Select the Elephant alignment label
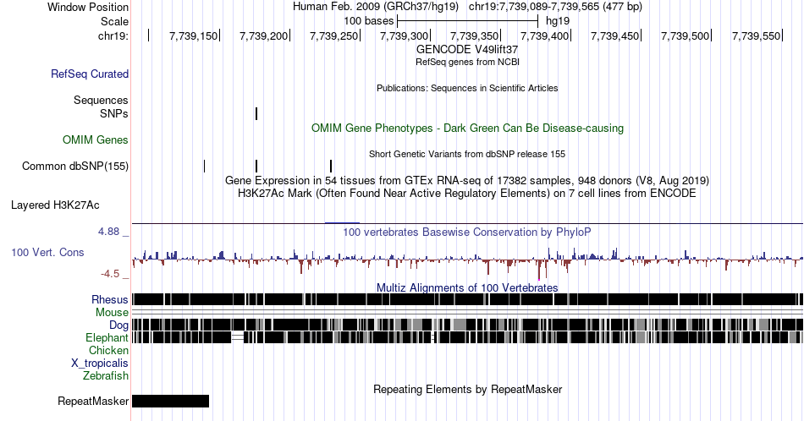Image resolution: width=804 pixels, height=421 pixels. (107, 337)
